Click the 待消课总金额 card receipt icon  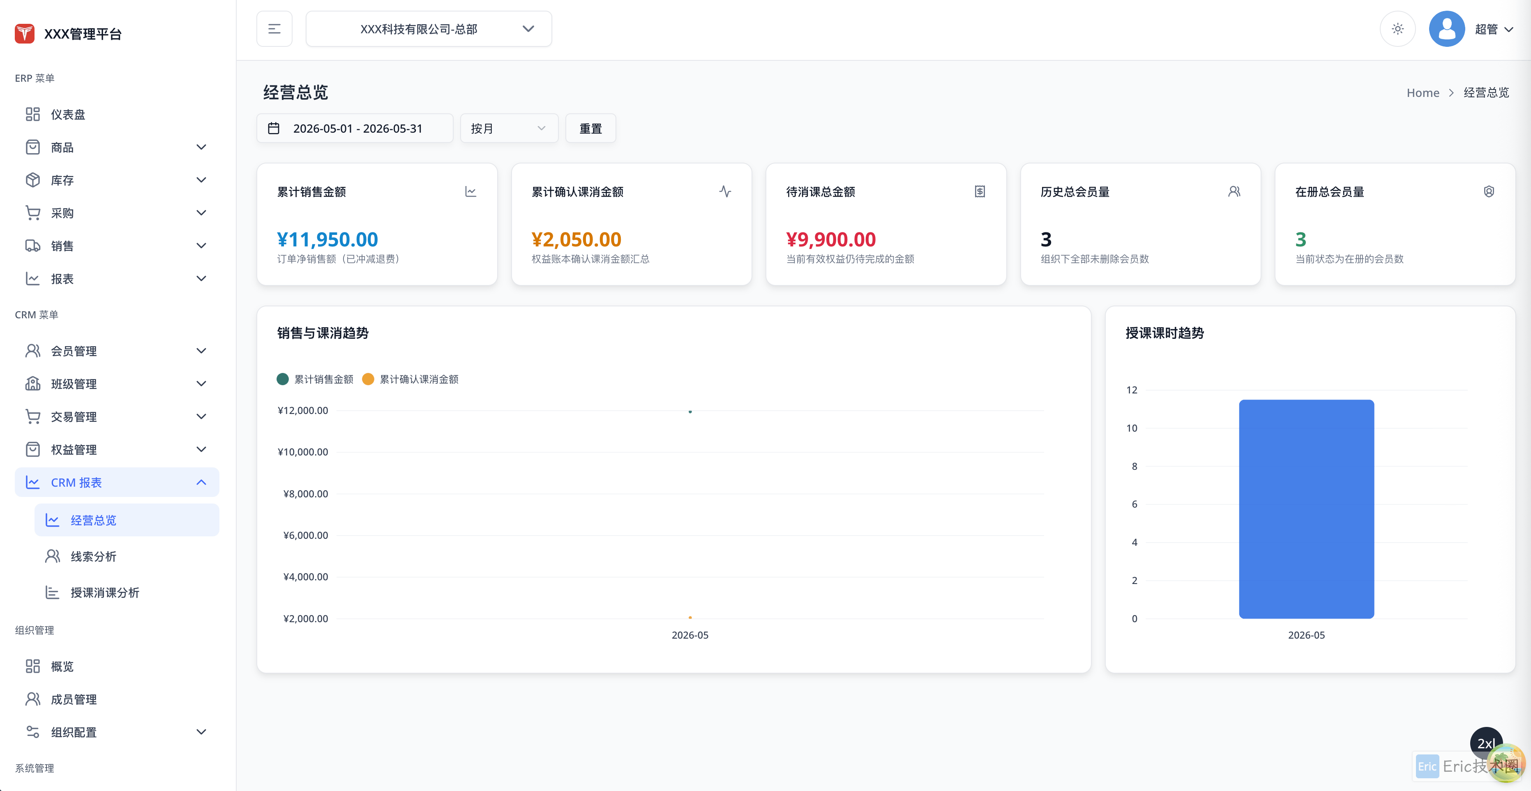980,191
